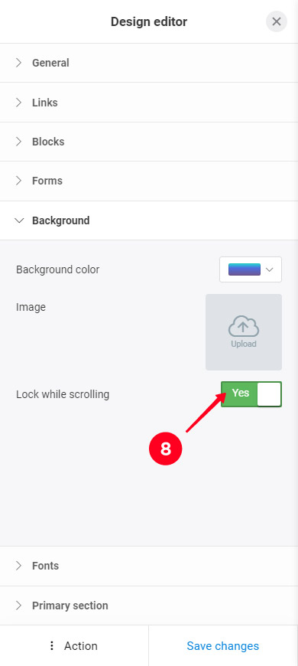298x666 pixels.
Task: Click the chevron icon next to General
Action: click(x=18, y=63)
